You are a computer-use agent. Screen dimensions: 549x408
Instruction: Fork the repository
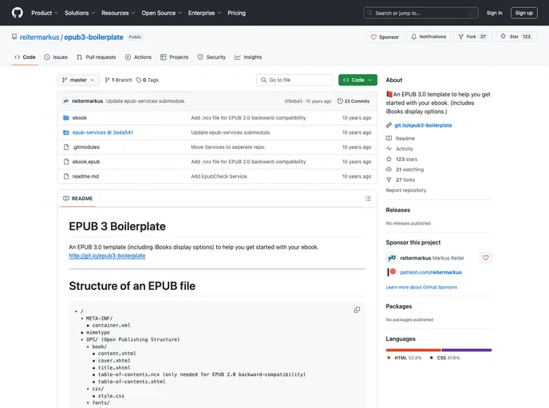click(472, 37)
